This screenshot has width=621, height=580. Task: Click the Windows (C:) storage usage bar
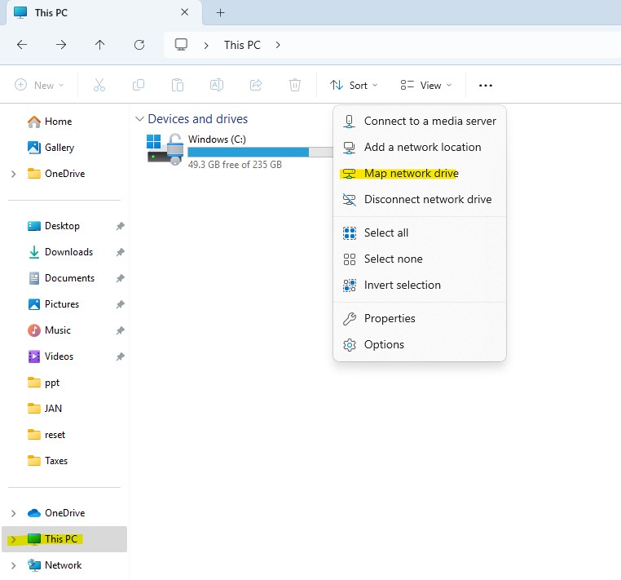[x=260, y=152]
